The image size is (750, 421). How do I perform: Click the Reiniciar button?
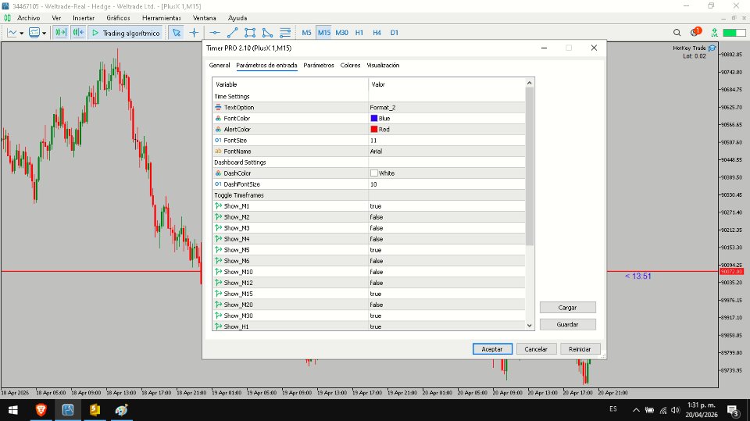point(580,349)
